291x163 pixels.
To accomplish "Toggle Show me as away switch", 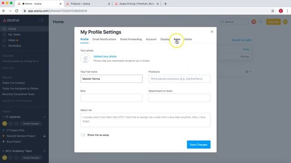I will click(83, 135).
